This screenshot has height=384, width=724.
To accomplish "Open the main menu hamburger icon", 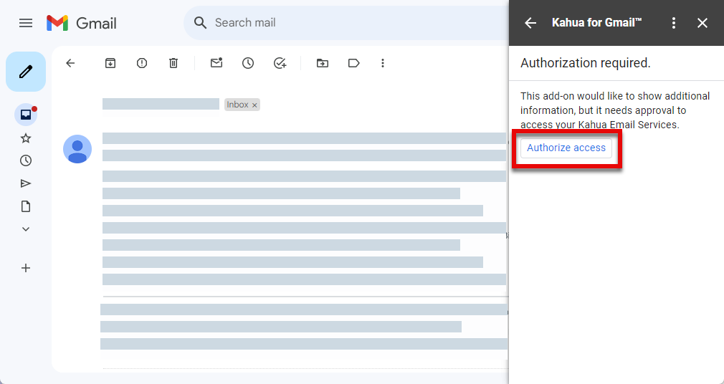I will point(26,23).
